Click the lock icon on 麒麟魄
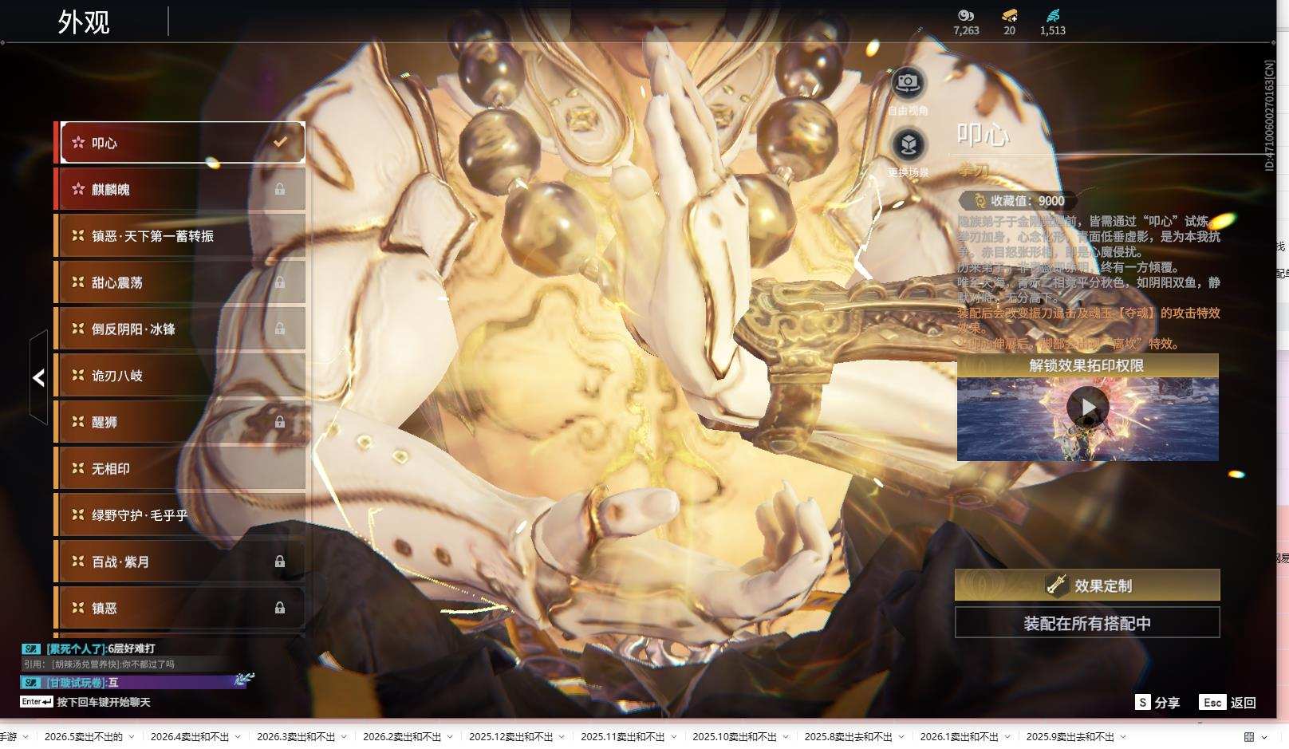Screen dimensions: 1289x749 [280, 189]
